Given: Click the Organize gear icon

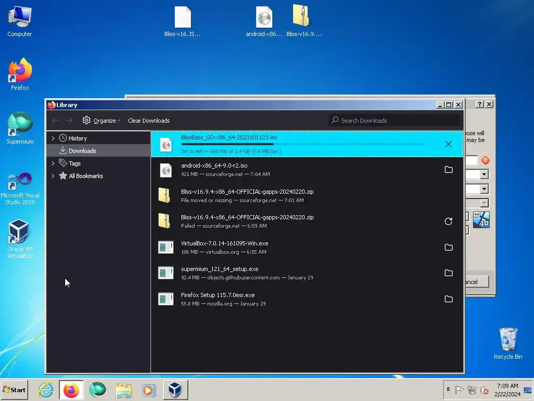Looking at the screenshot, I should tap(87, 121).
